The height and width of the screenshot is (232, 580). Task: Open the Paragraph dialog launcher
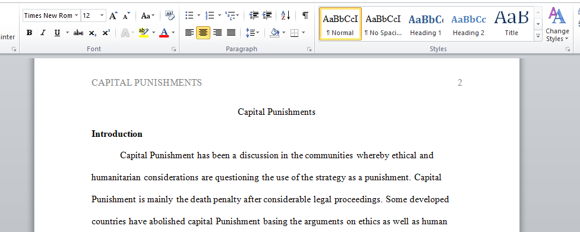pyautogui.click(x=309, y=49)
